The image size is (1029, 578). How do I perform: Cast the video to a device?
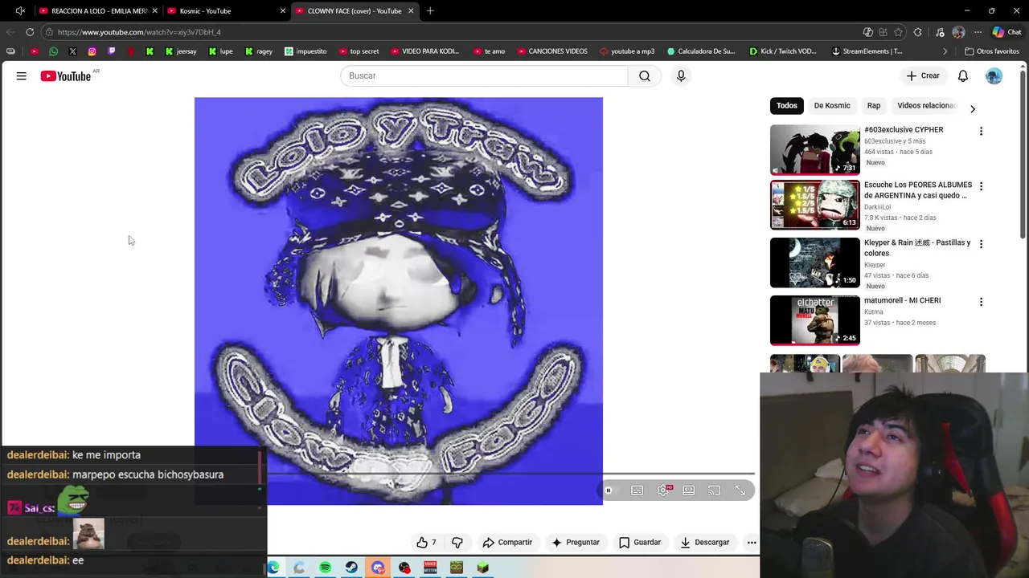[715, 490]
